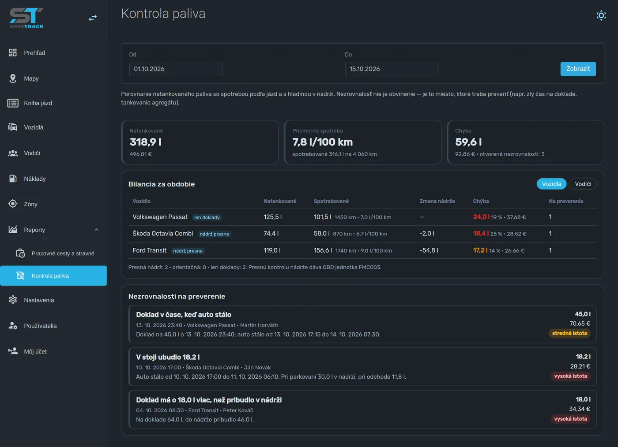Viewport: 618px width, 447px height.
Task: Click the Natankované column header
Action: pyautogui.click(x=280, y=201)
